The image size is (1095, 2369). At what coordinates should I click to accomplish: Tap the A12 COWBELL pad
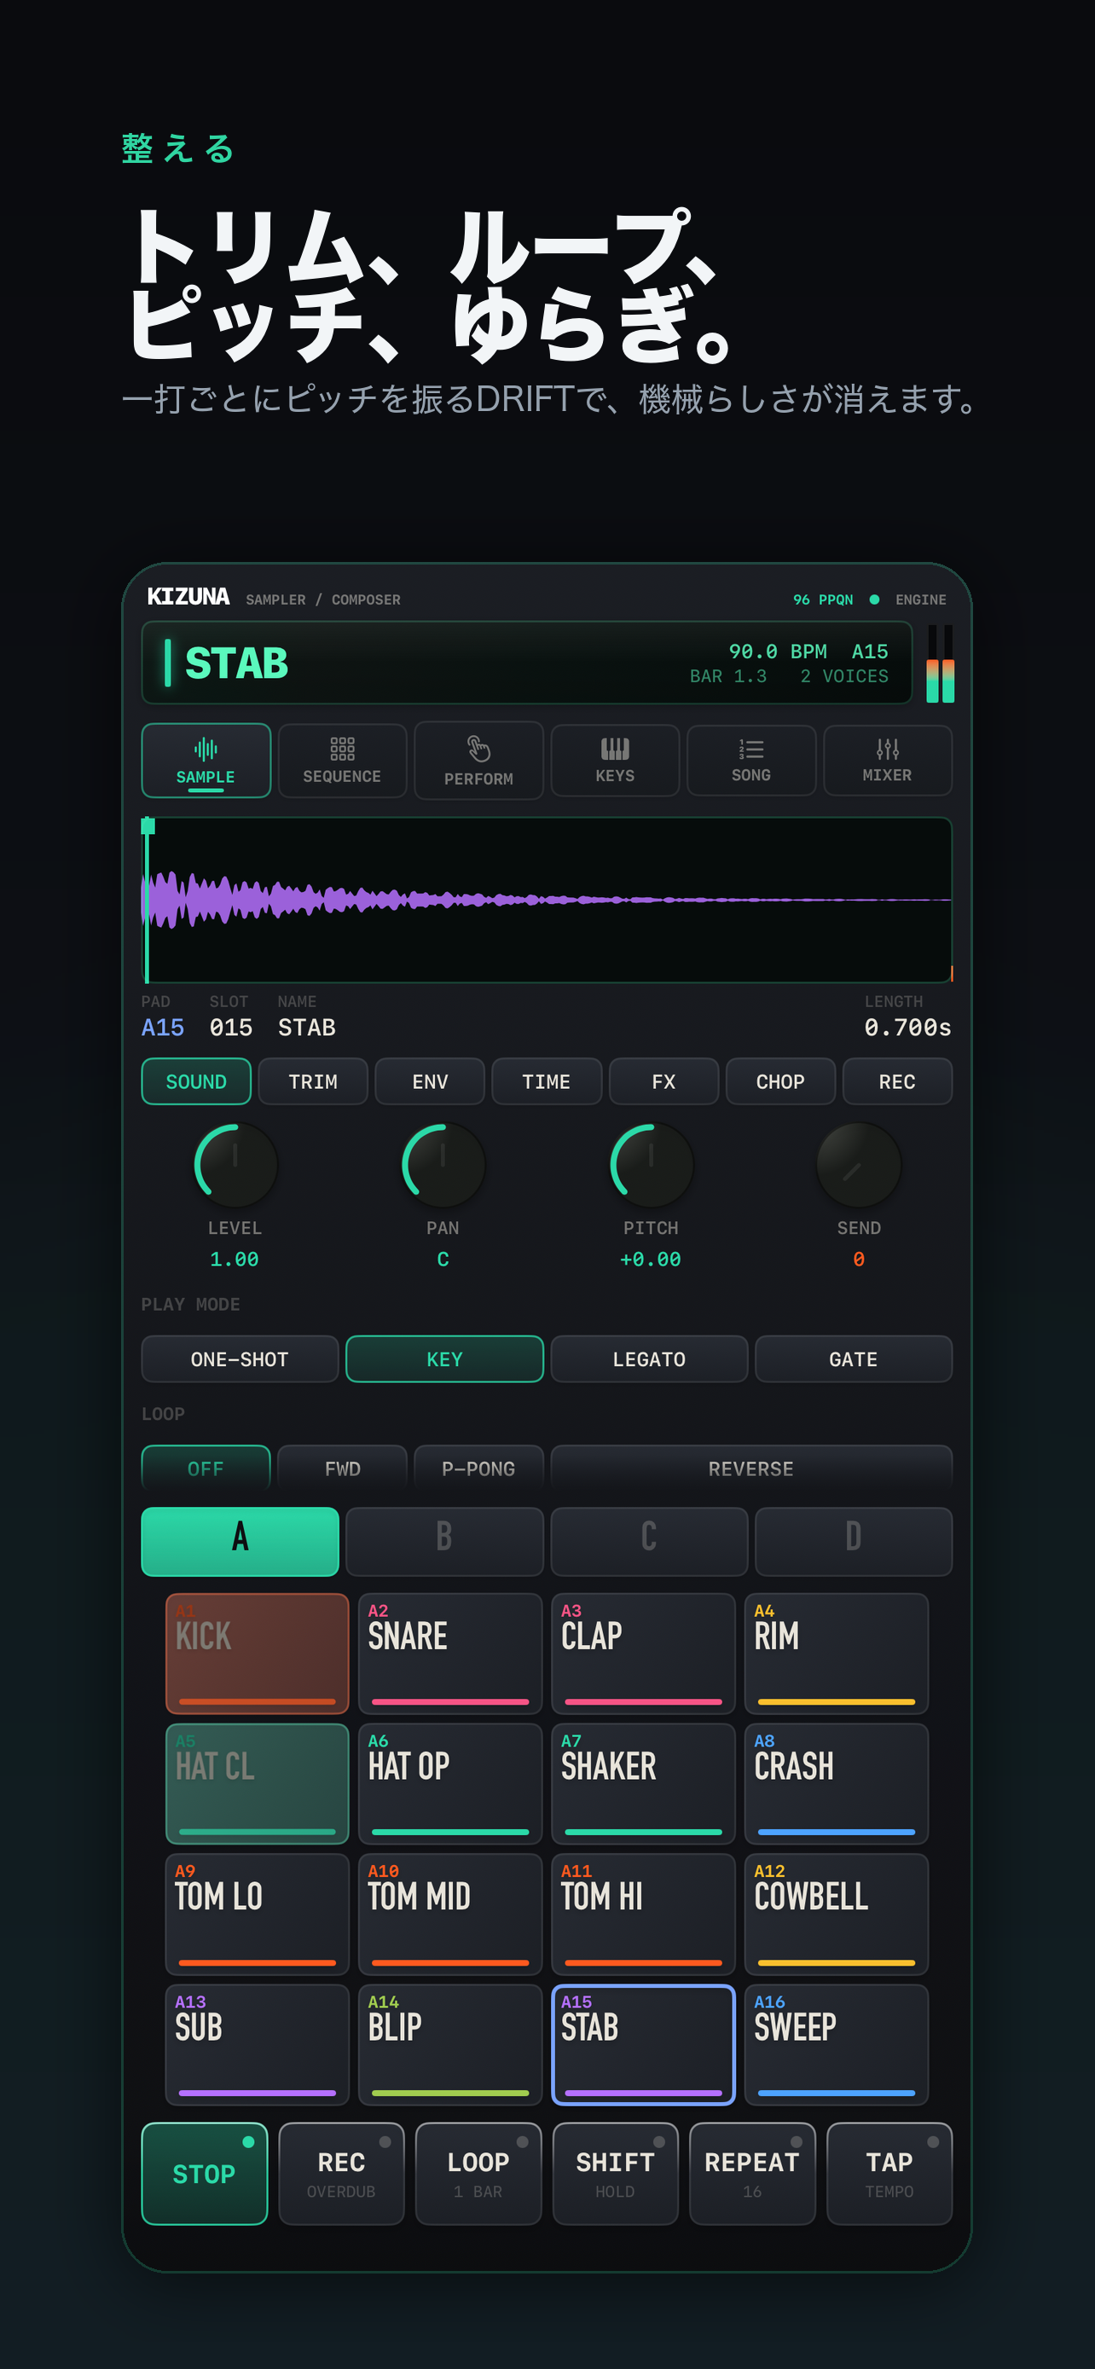click(837, 1914)
